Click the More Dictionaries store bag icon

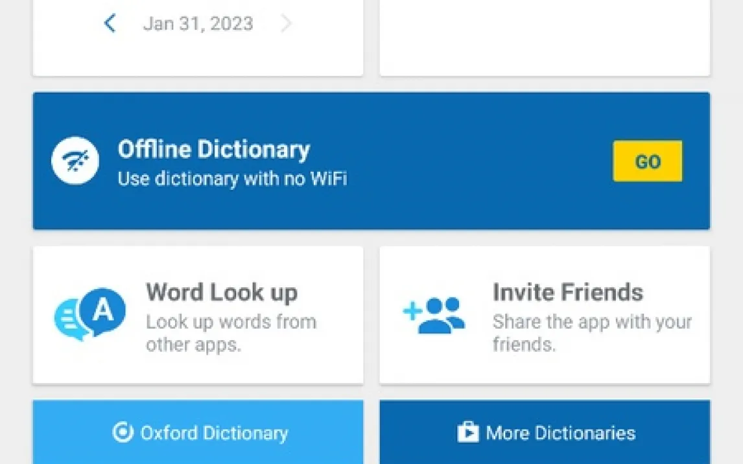click(467, 432)
